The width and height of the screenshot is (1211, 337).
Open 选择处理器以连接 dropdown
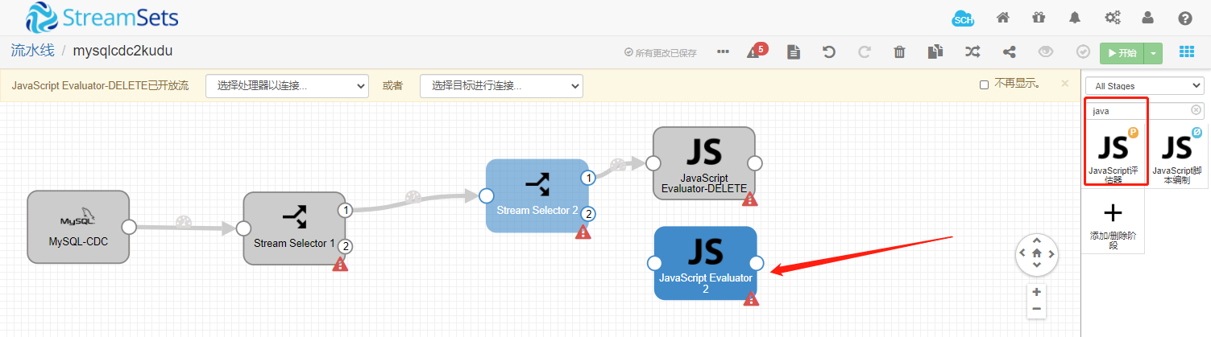(287, 85)
